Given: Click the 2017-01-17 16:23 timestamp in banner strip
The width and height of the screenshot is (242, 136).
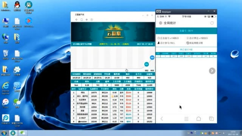Looking at the screenshot, I should pos(145,44).
